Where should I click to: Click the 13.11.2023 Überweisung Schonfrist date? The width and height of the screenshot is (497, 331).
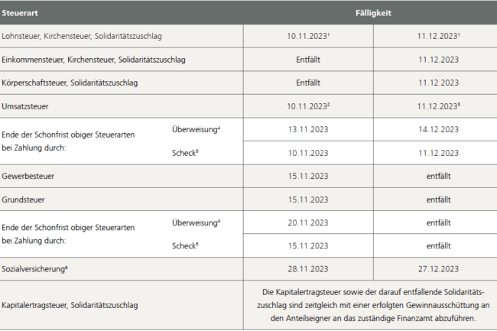point(308,129)
